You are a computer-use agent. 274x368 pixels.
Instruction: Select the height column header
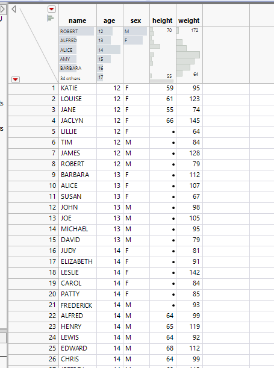point(163,20)
